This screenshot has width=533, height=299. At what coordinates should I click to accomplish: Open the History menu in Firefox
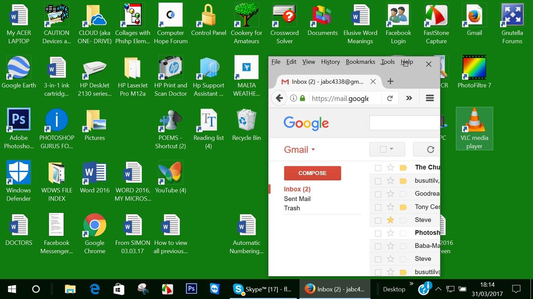330,62
